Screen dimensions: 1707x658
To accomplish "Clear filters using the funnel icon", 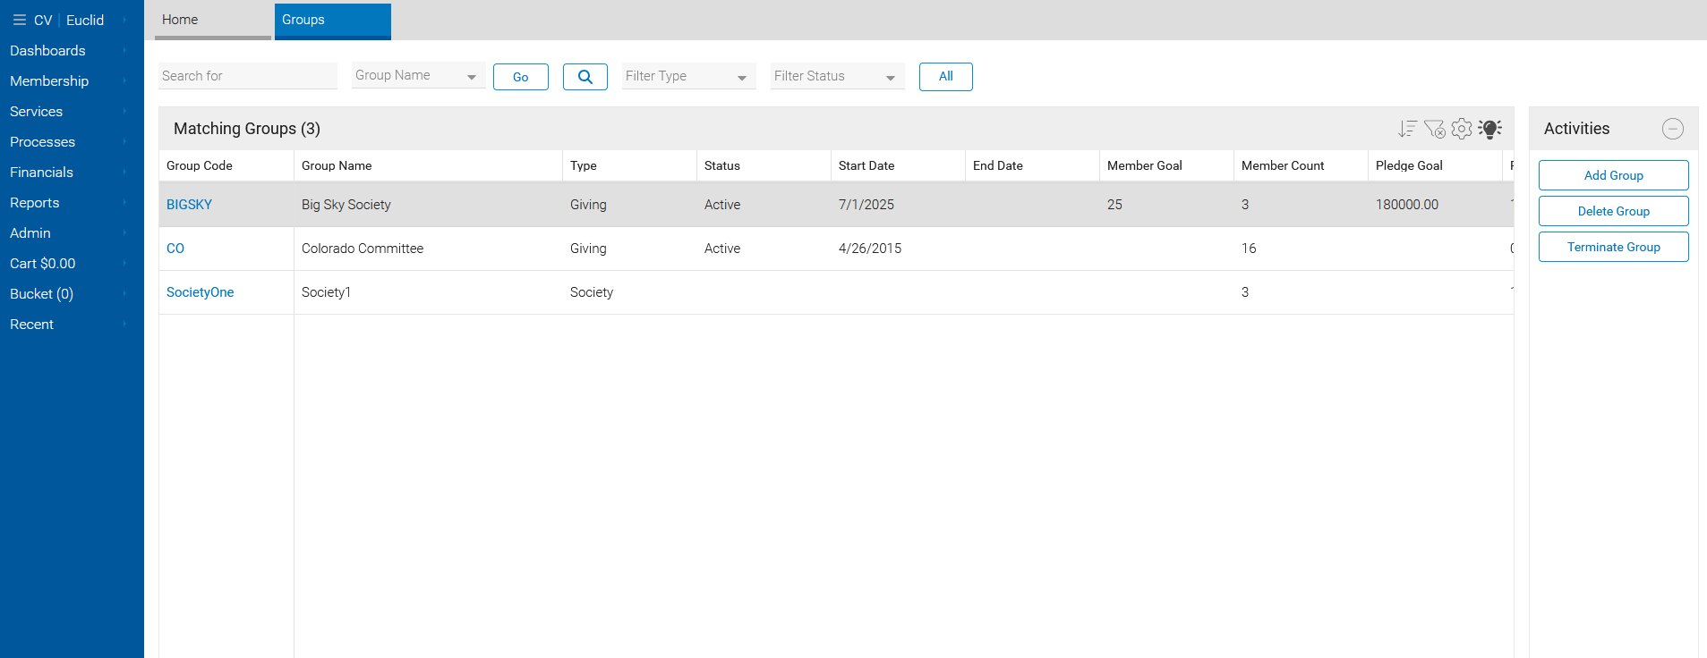I will click(1434, 129).
